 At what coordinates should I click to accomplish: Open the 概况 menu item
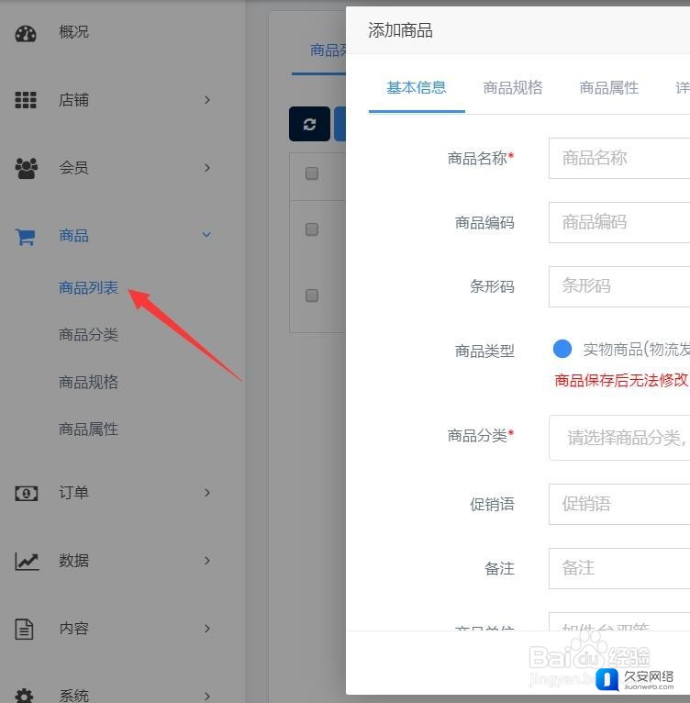[73, 32]
